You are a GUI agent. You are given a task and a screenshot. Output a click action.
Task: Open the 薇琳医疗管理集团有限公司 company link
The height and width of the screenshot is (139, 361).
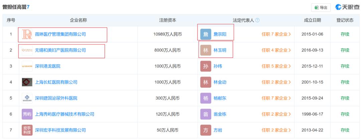pos(61,34)
